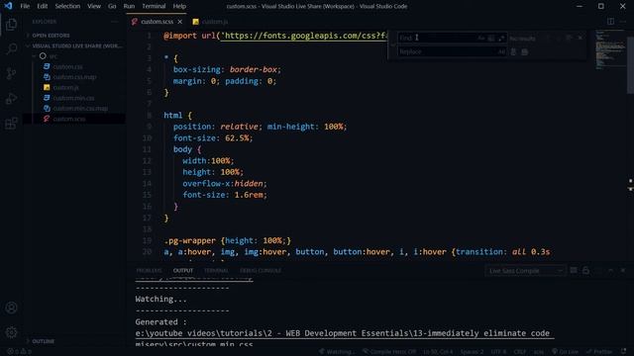
Task: Open the Extensions view
Action: (x=11, y=123)
